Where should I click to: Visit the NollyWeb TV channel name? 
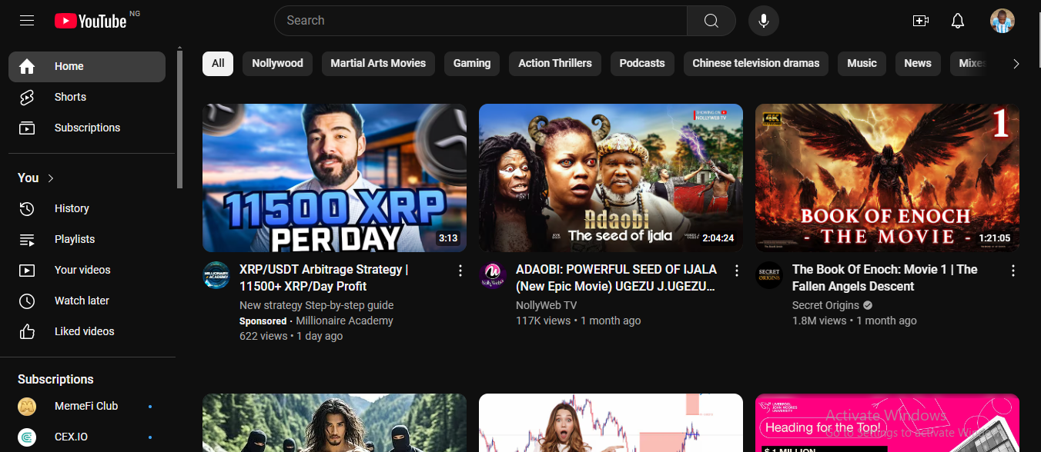(x=546, y=305)
